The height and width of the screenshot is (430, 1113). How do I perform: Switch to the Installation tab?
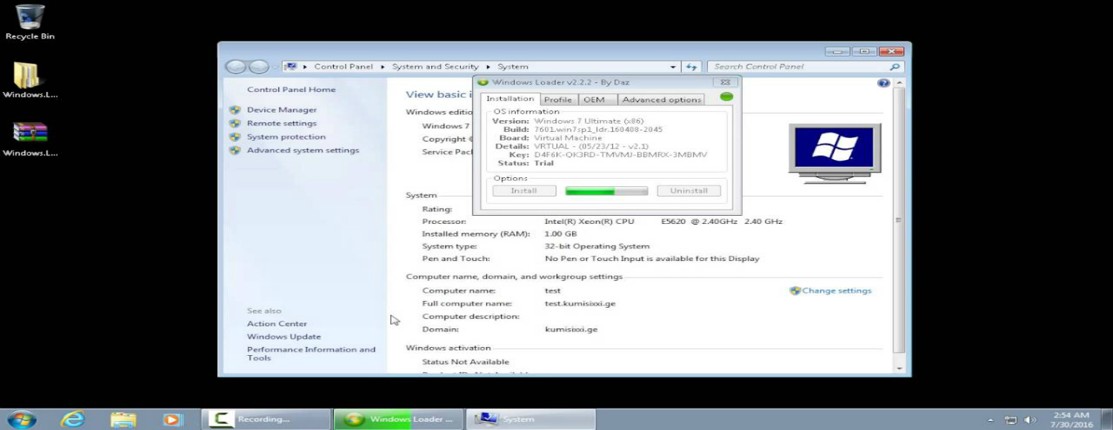(510, 99)
